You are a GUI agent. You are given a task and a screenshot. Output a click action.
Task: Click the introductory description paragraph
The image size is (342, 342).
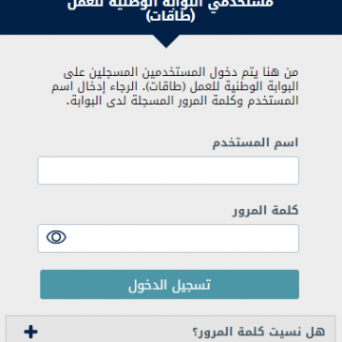(x=181, y=86)
